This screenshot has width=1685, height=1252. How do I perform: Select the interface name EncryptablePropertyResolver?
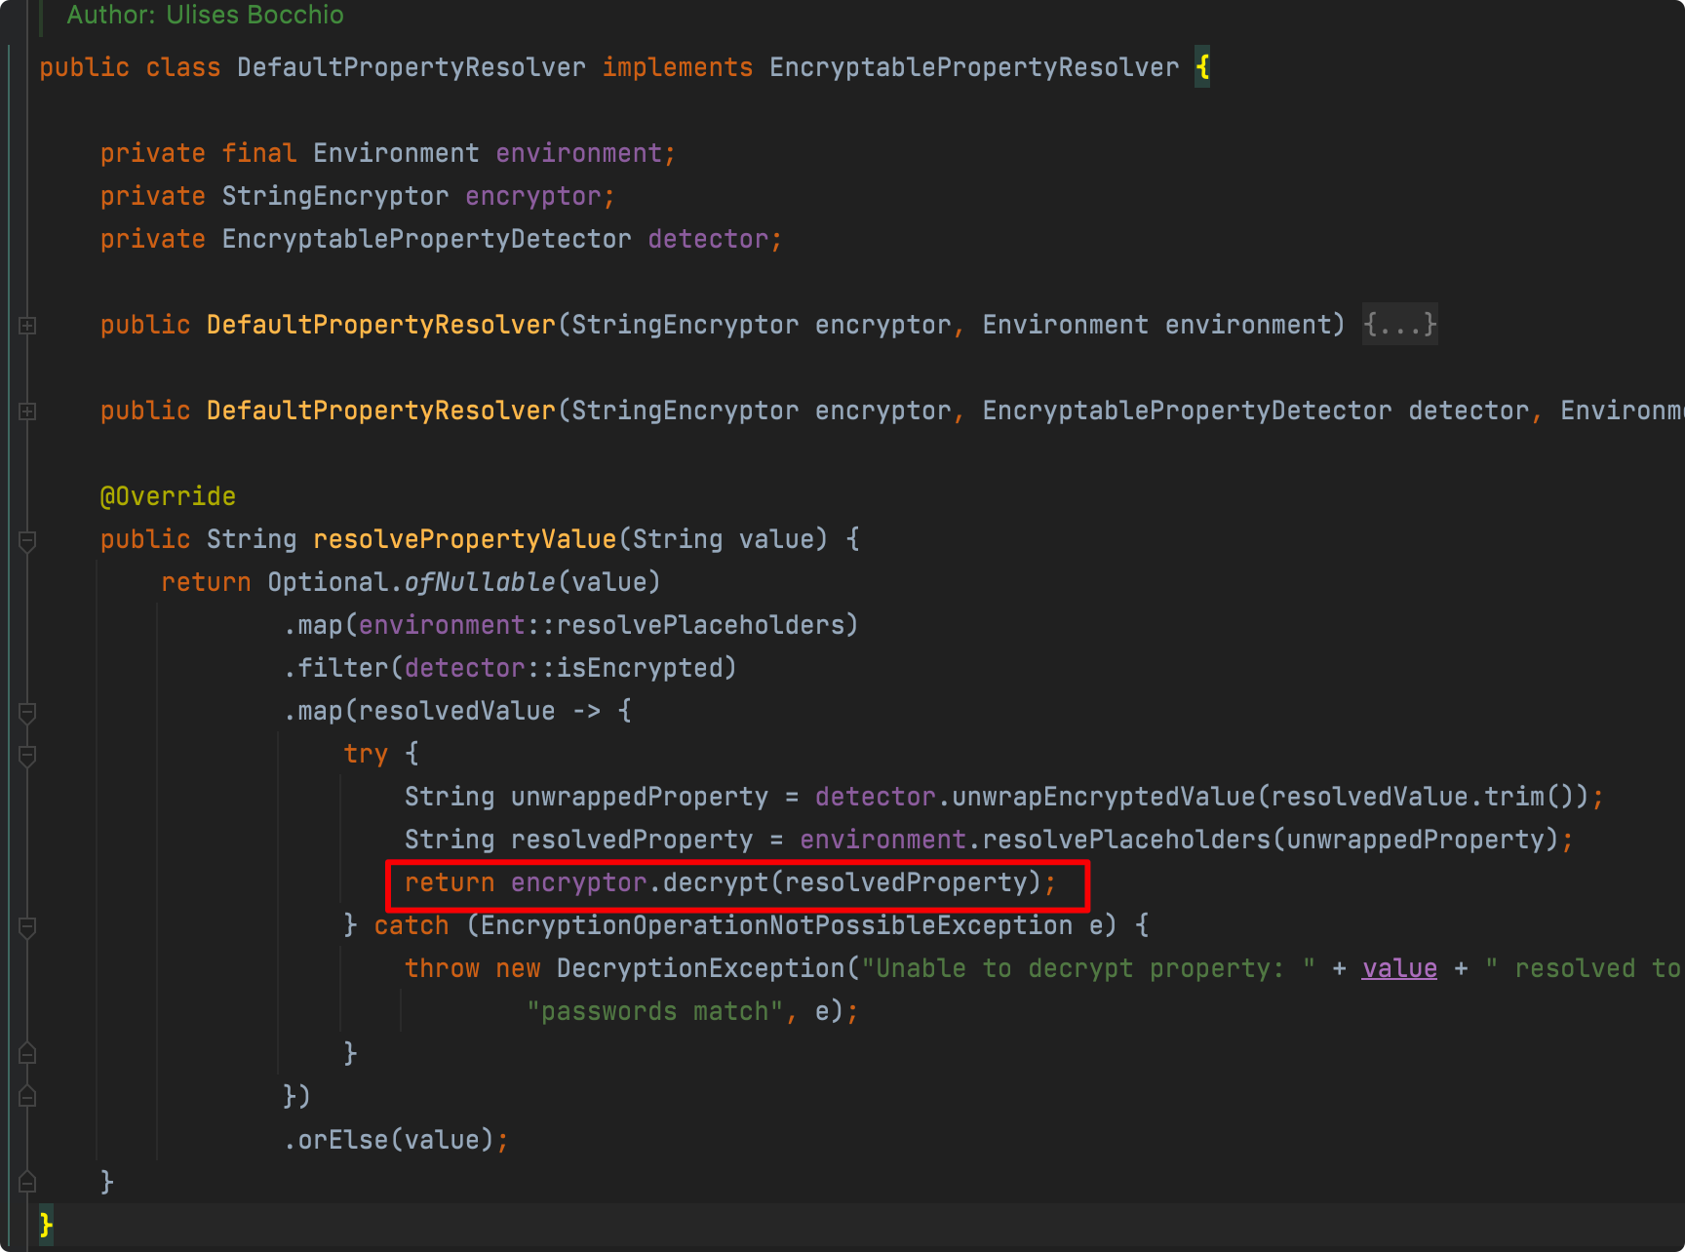(x=972, y=66)
